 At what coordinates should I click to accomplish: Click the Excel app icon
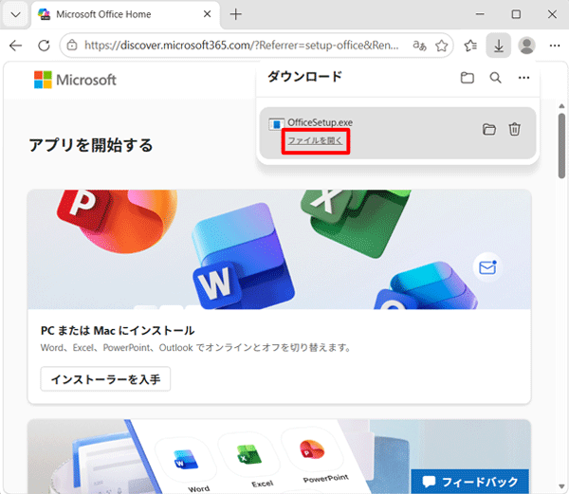[x=248, y=455]
